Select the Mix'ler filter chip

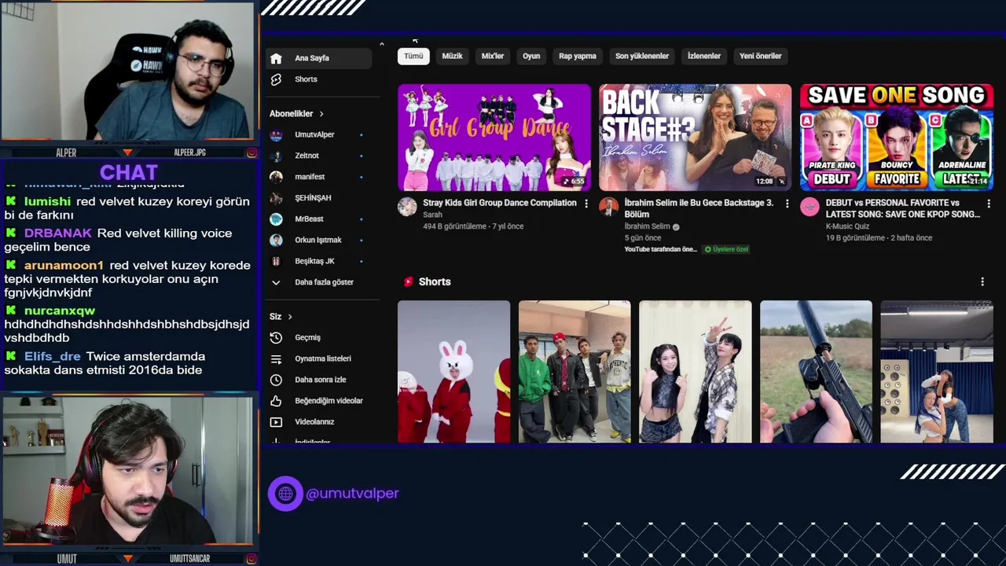493,56
